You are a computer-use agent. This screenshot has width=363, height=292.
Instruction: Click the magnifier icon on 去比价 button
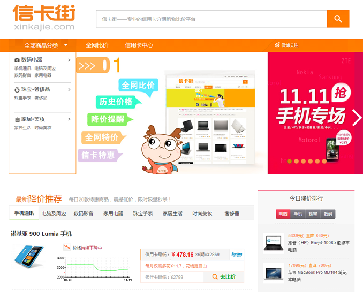pyautogui.click(x=215, y=276)
